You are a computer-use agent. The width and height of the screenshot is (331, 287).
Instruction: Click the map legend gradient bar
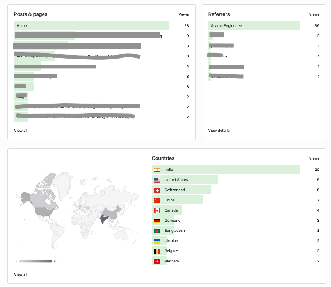pos(36,261)
